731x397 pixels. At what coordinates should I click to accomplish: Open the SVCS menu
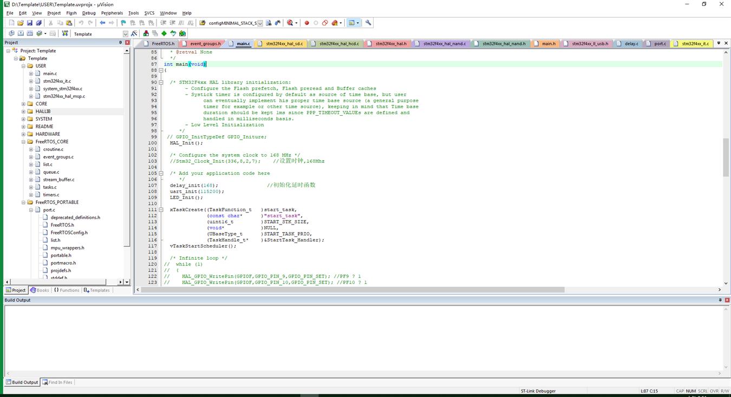pyautogui.click(x=149, y=13)
